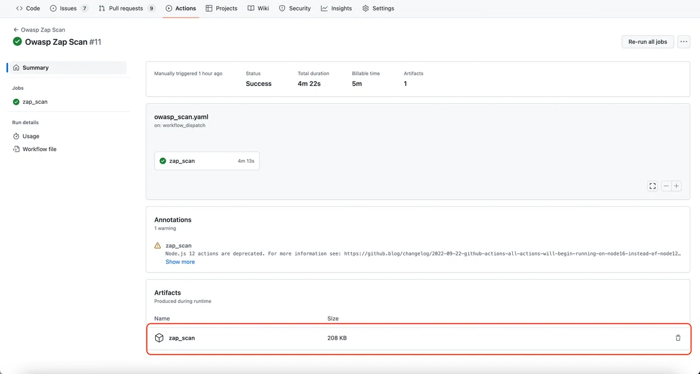Open the Projects tab

pos(222,8)
